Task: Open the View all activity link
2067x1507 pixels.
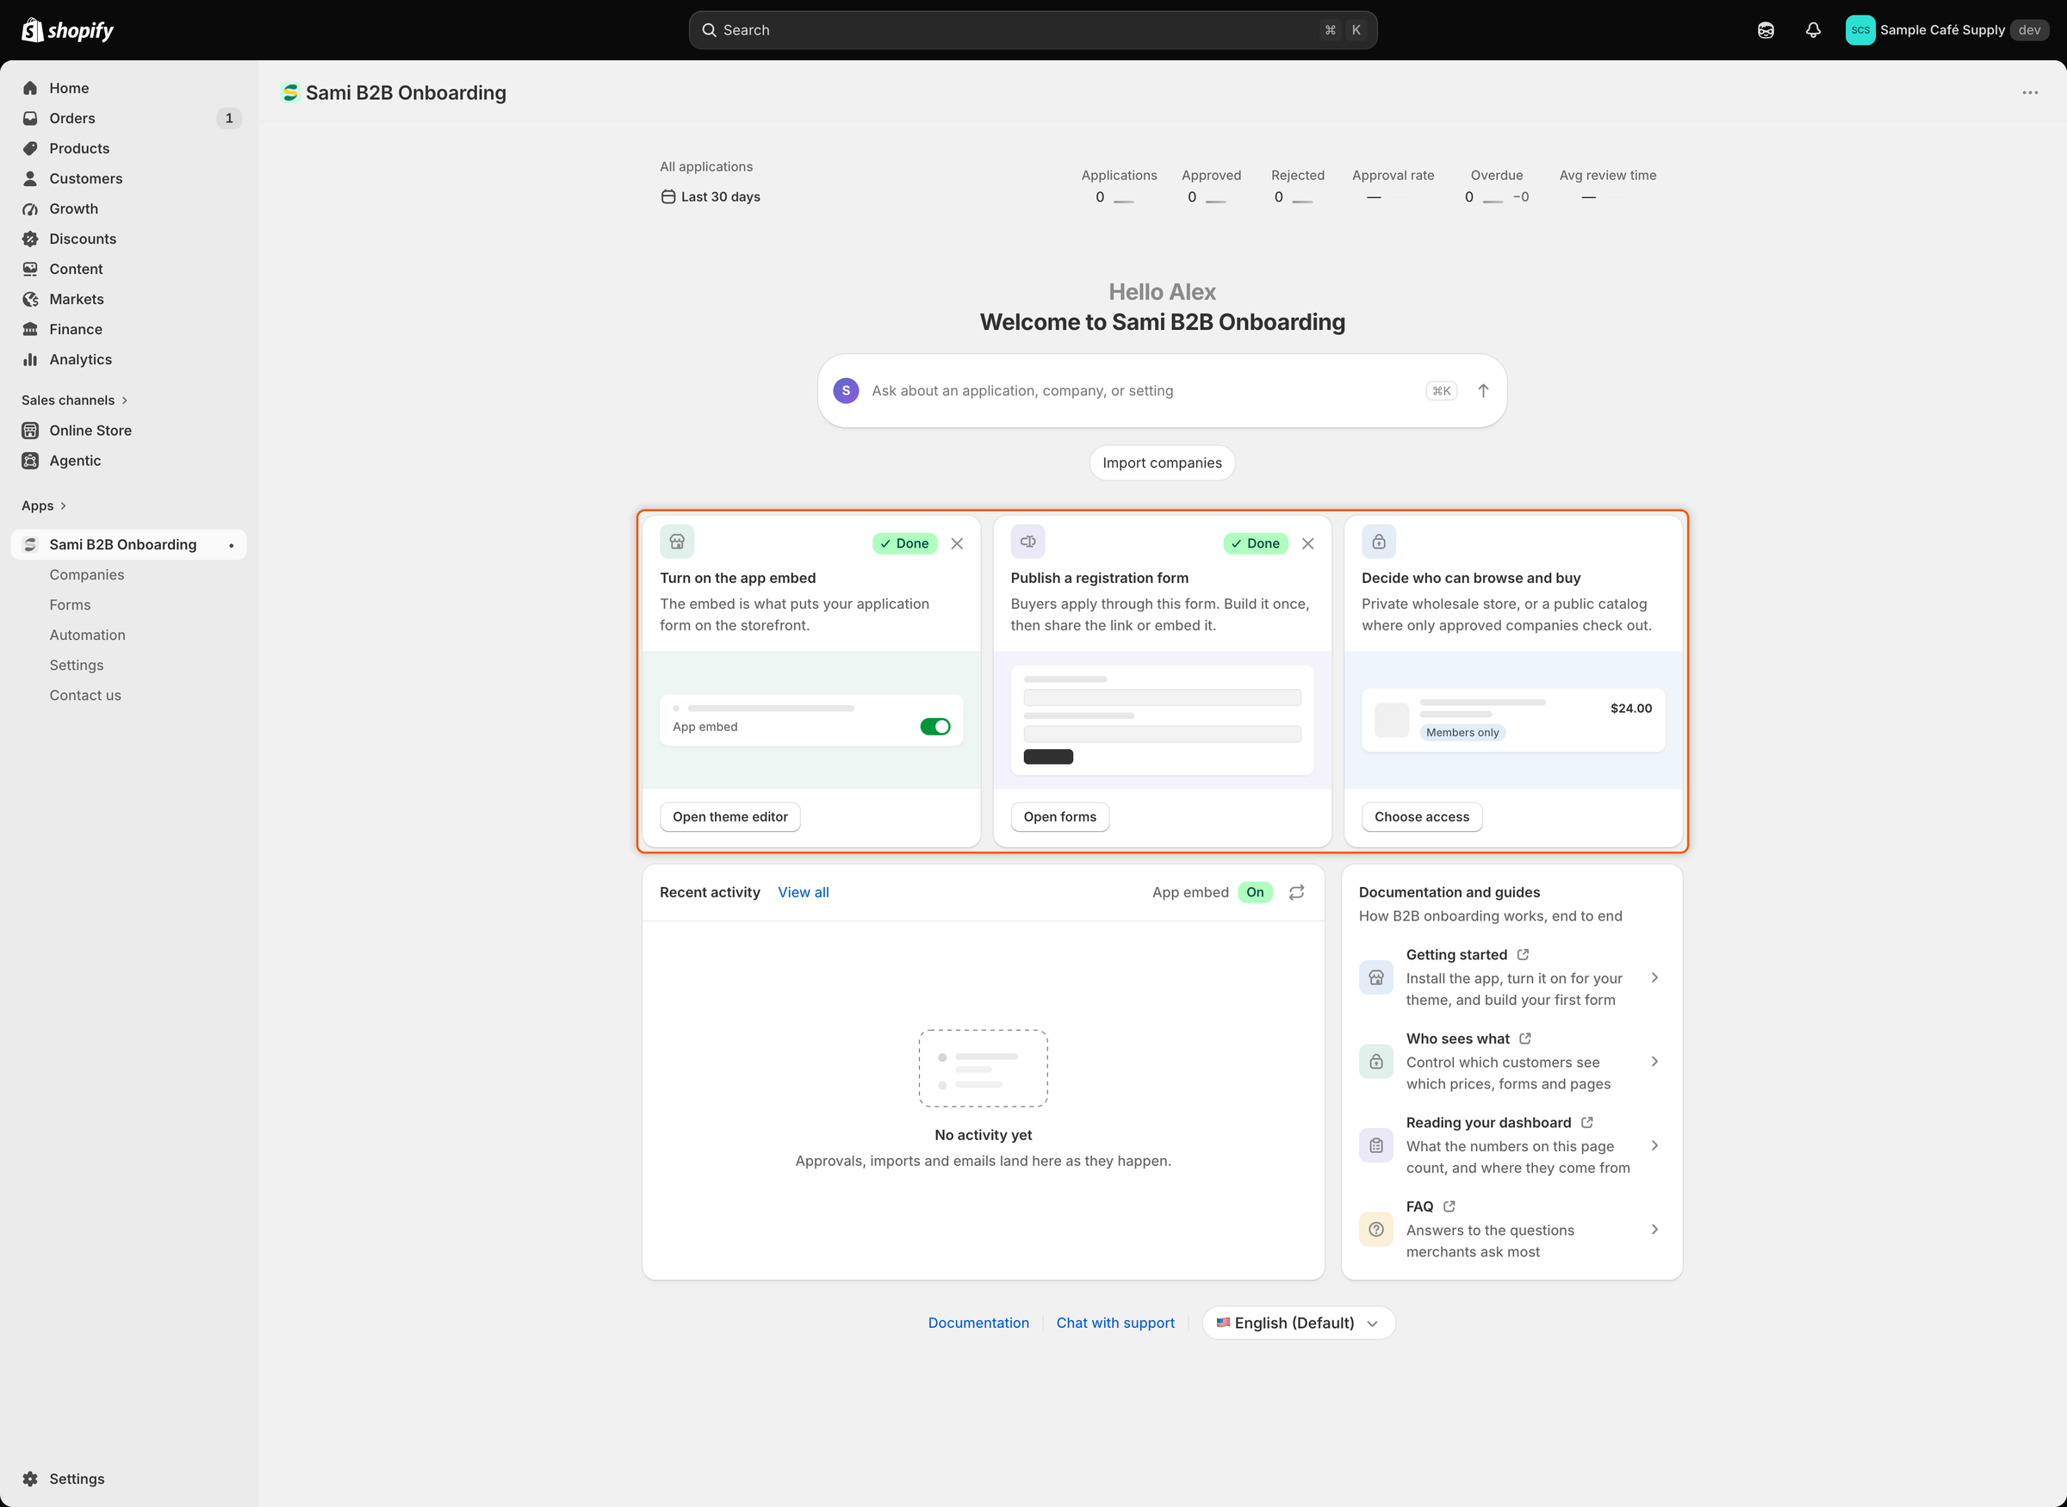Action: click(803, 892)
